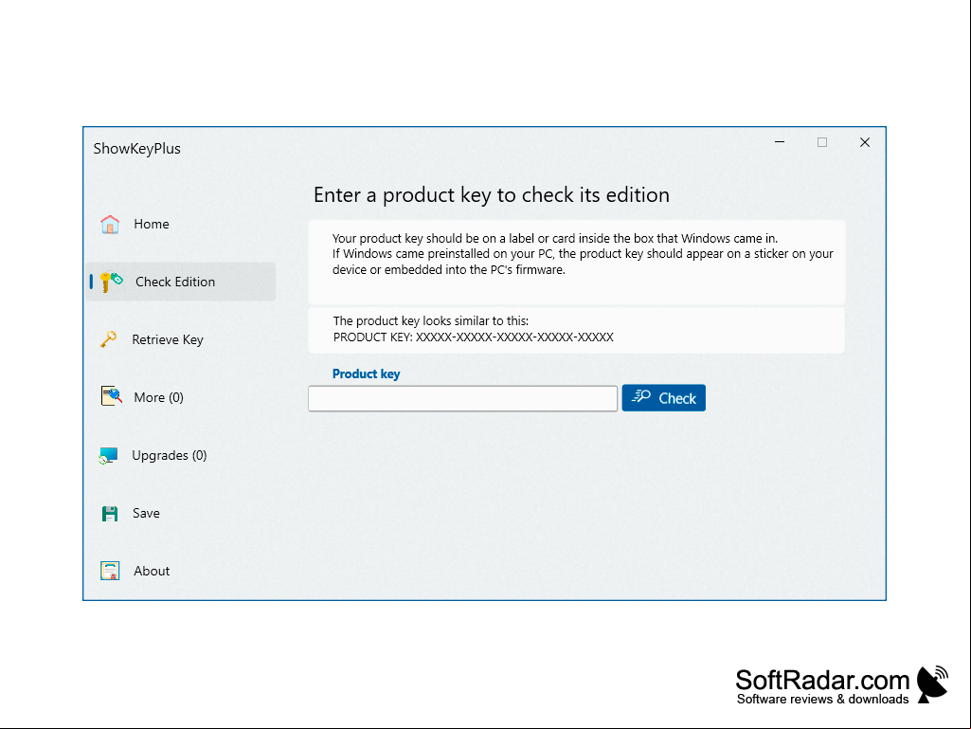
Task: Click the Check Edition keys icon
Action: [x=112, y=282]
